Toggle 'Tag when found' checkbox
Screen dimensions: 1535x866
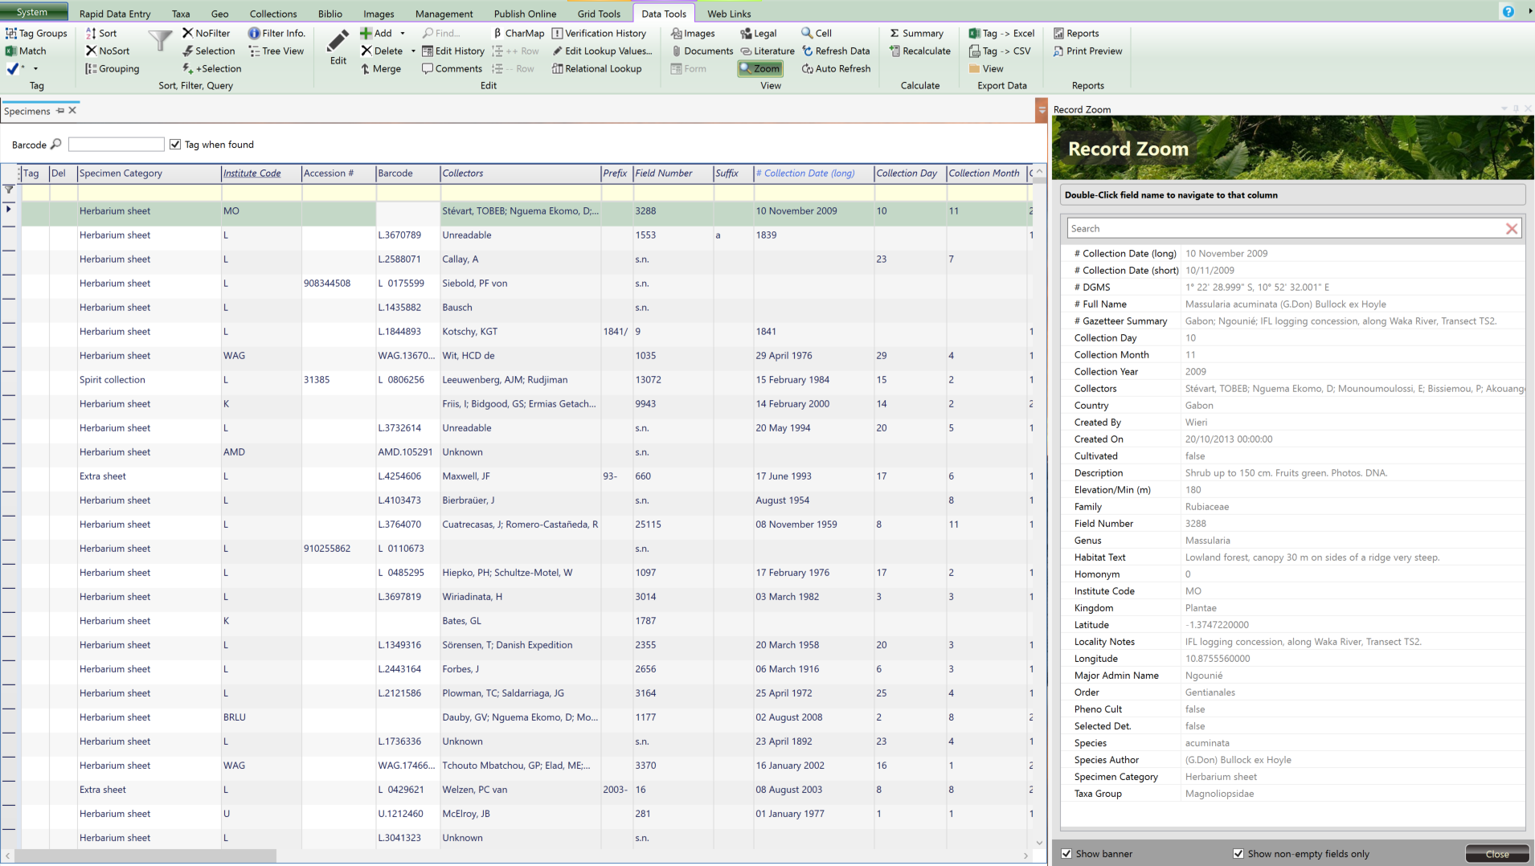(175, 145)
